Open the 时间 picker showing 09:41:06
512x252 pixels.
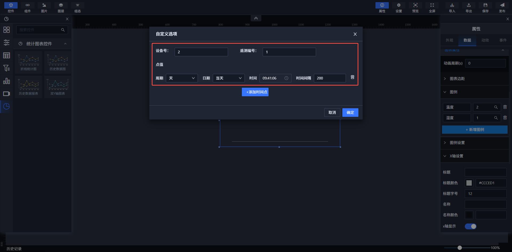pyautogui.click(x=275, y=78)
